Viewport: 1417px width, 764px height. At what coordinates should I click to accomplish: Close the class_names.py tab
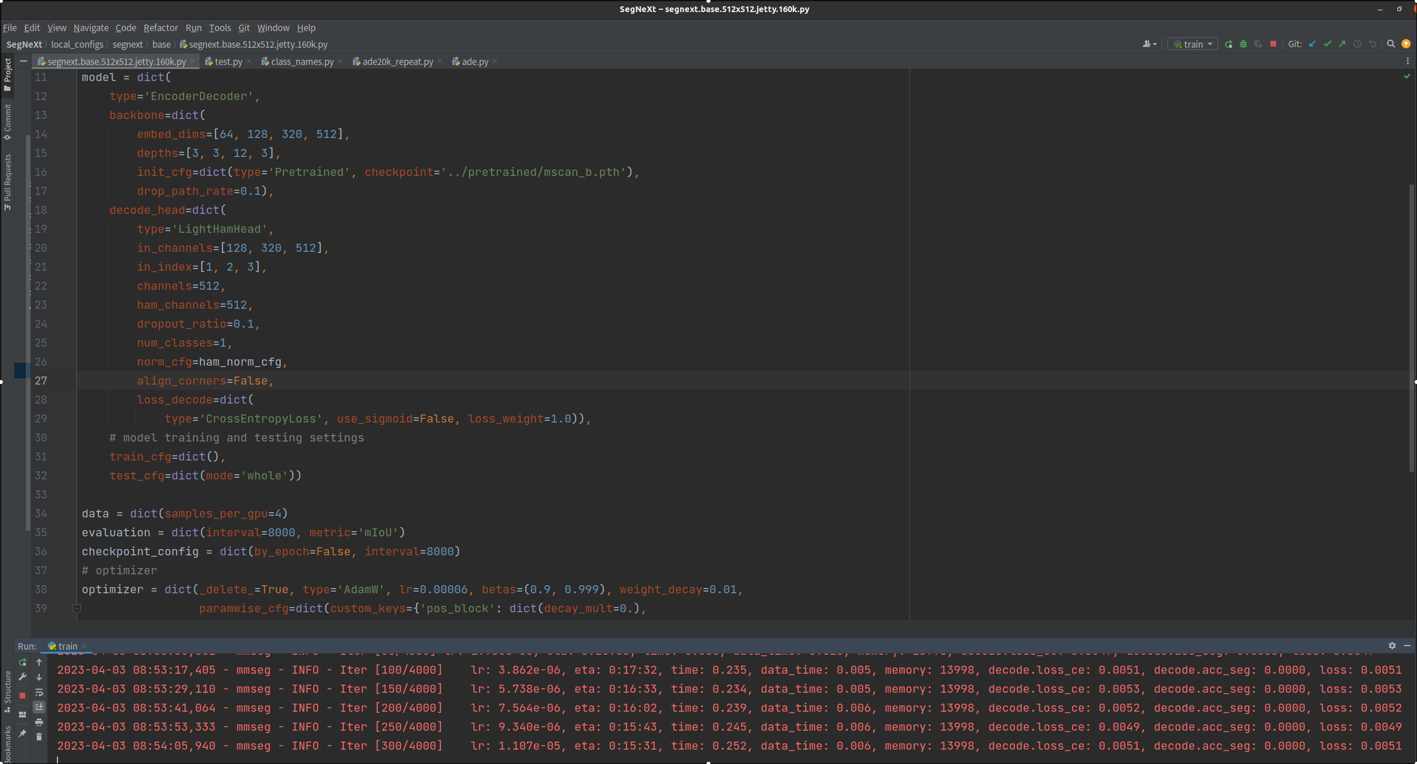coord(340,61)
